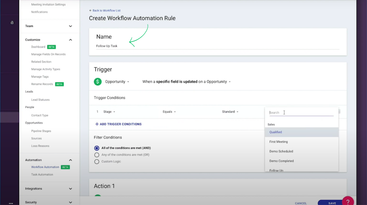
Task: Choose Qualified from stage list
Action: pyautogui.click(x=302, y=132)
